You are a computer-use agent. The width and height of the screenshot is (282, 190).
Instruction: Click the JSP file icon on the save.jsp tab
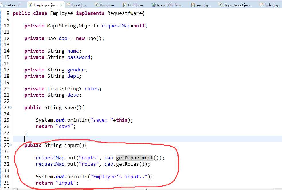[x=193, y=5]
